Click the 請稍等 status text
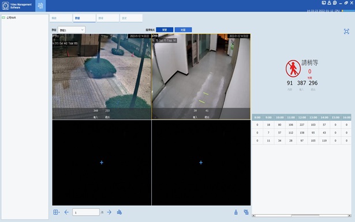 [310, 63]
